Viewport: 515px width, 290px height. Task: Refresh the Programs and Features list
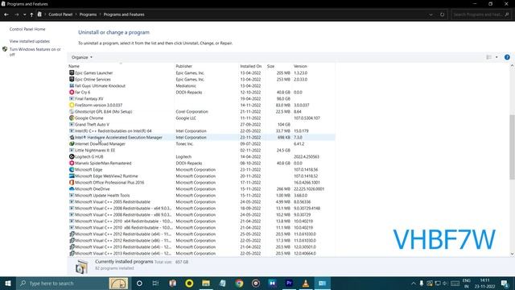click(x=442, y=14)
